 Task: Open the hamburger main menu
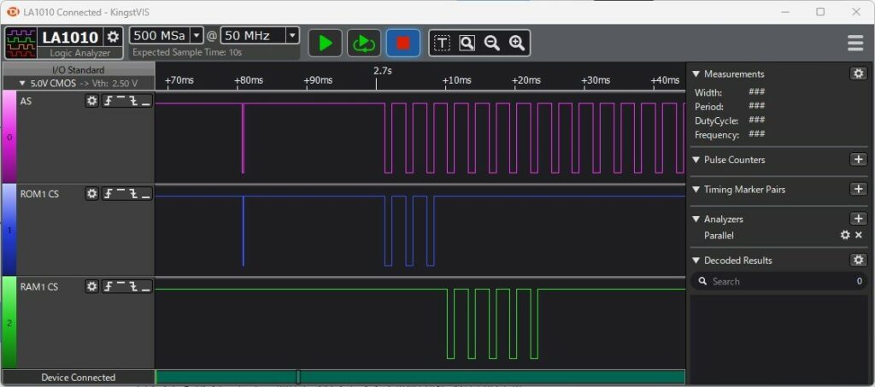click(854, 43)
